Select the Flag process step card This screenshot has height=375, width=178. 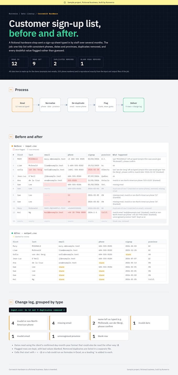click(106, 105)
